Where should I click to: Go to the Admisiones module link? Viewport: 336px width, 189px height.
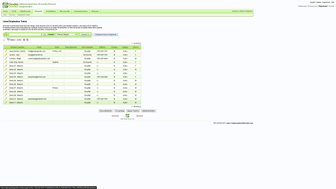click(302, 6)
